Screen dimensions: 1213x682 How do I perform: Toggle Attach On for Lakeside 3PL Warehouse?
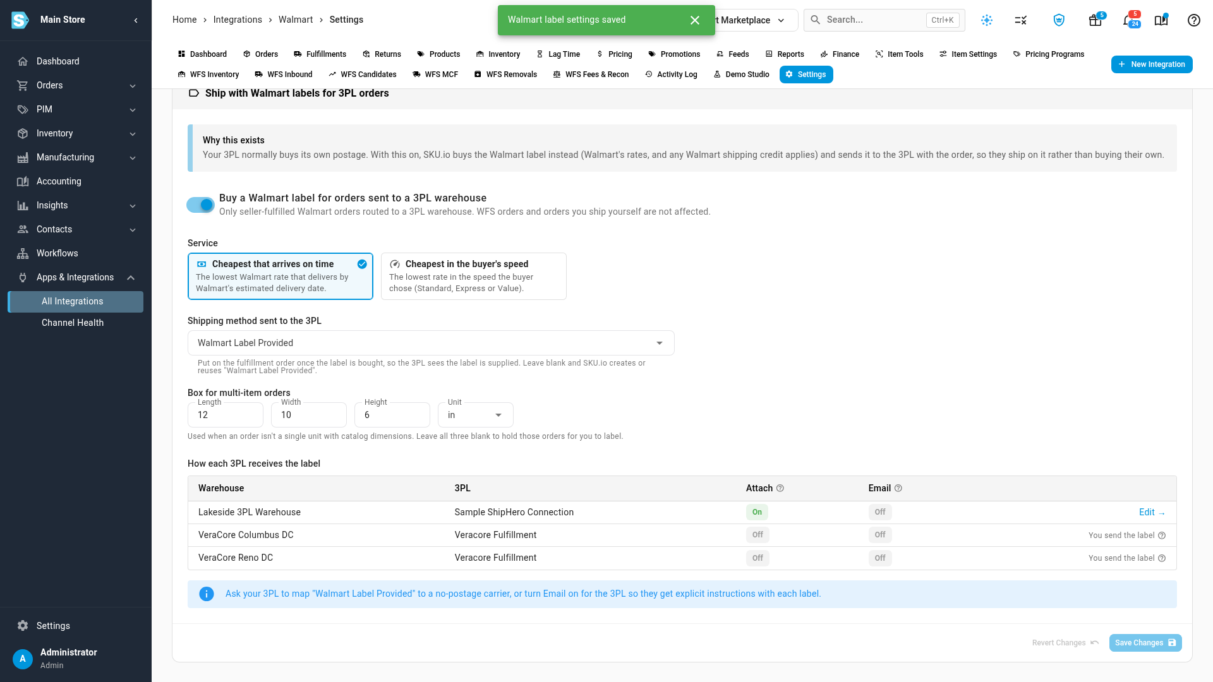pyautogui.click(x=757, y=512)
